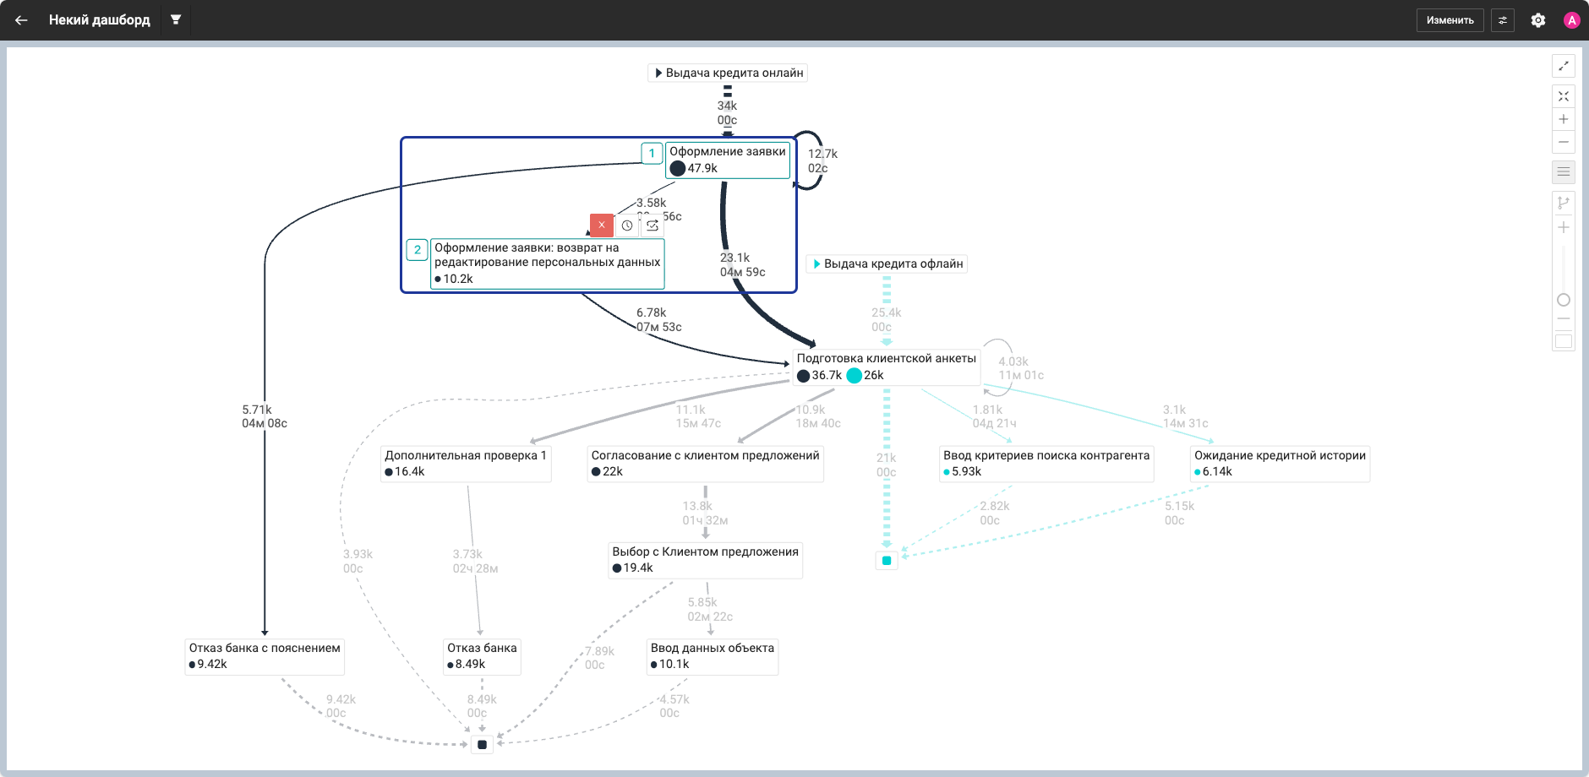Image resolution: width=1589 pixels, height=777 pixels.
Task: Select the Подготовка клиентской анкеты node
Action: pos(886,367)
